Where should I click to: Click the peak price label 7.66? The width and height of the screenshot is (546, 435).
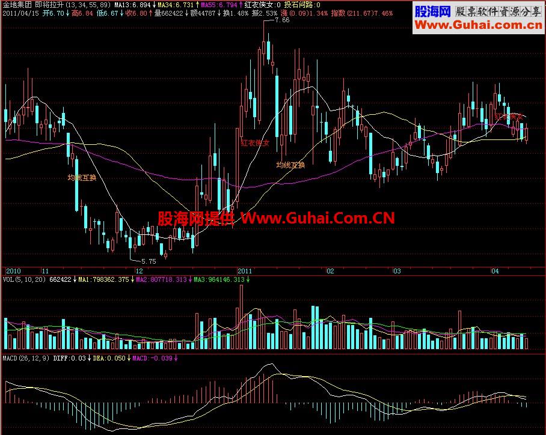click(x=282, y=20)
